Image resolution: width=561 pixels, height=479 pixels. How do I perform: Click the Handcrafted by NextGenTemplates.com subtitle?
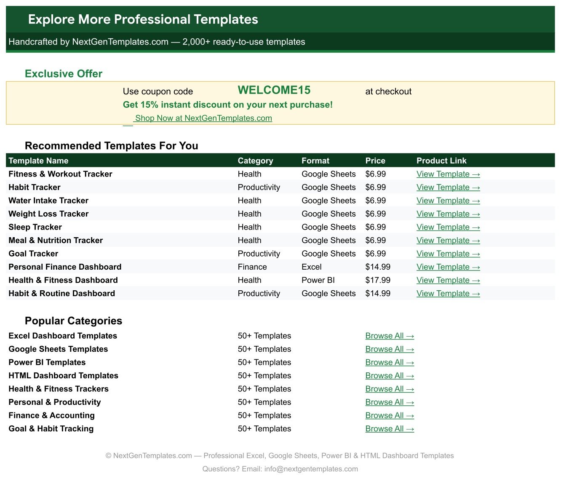(x=157, y=42)
